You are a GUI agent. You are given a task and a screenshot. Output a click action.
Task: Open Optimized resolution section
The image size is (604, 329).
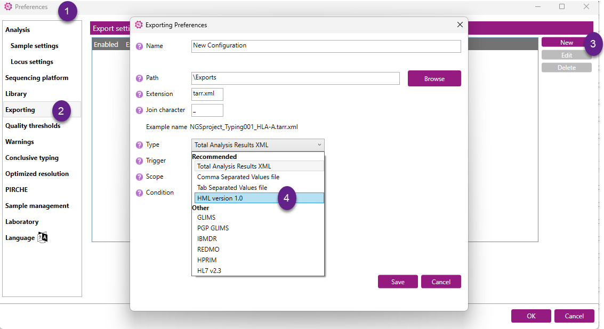tap(37, 174)
